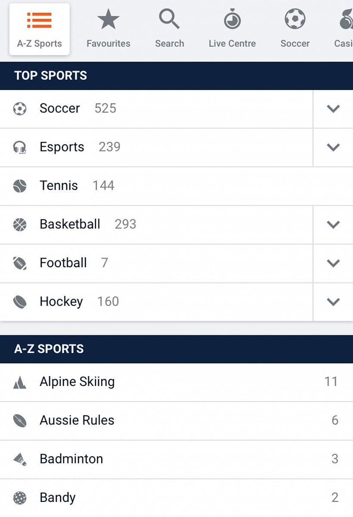The width and height of the screenshot is (353, 517).
Task: Expand the Football row chevron
Action: pyautogui.click(x=333, y=263)
